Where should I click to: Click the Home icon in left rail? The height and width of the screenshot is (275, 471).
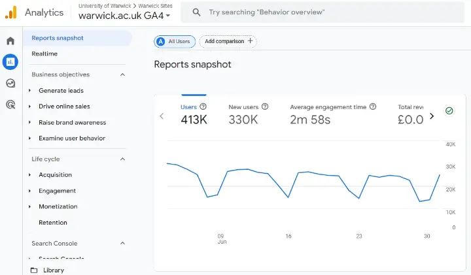coord(10,41)
